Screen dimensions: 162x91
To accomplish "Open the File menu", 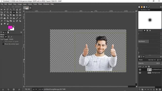I will tap(2, 4).
